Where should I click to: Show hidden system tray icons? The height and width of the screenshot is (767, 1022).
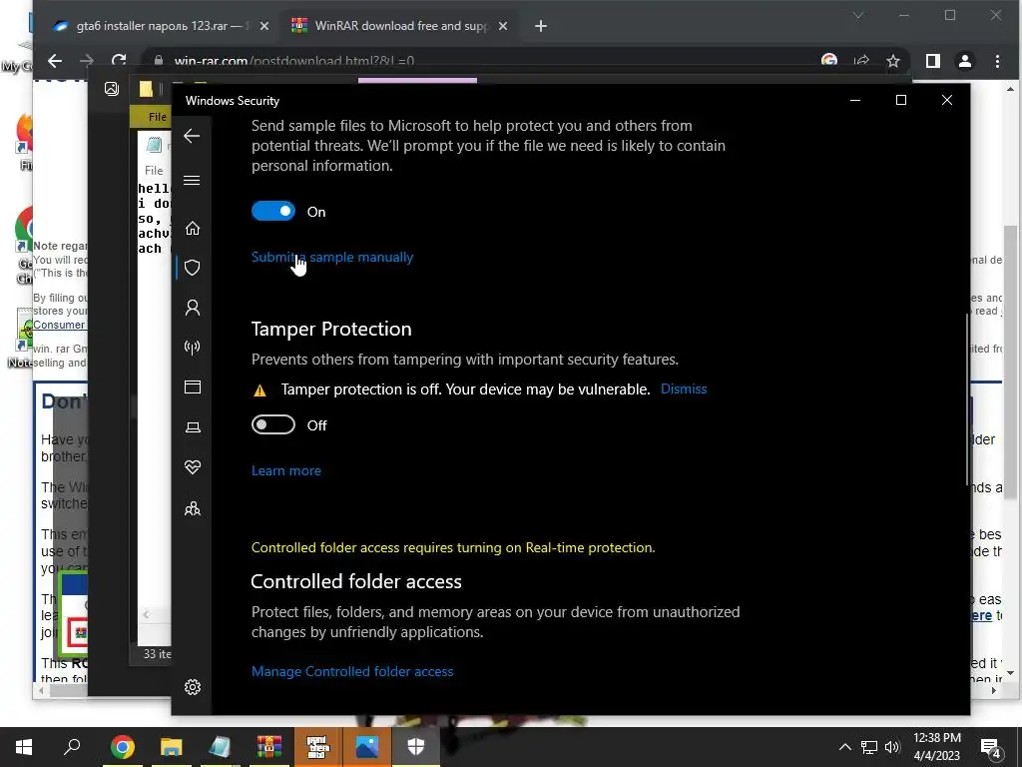(844, 747)
